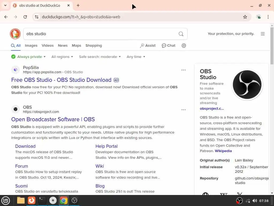Open the Linux Mint start menu

tap(6, 201)
